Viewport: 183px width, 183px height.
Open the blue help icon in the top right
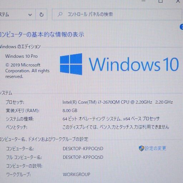pyautogui.click(x=182, y=27)
